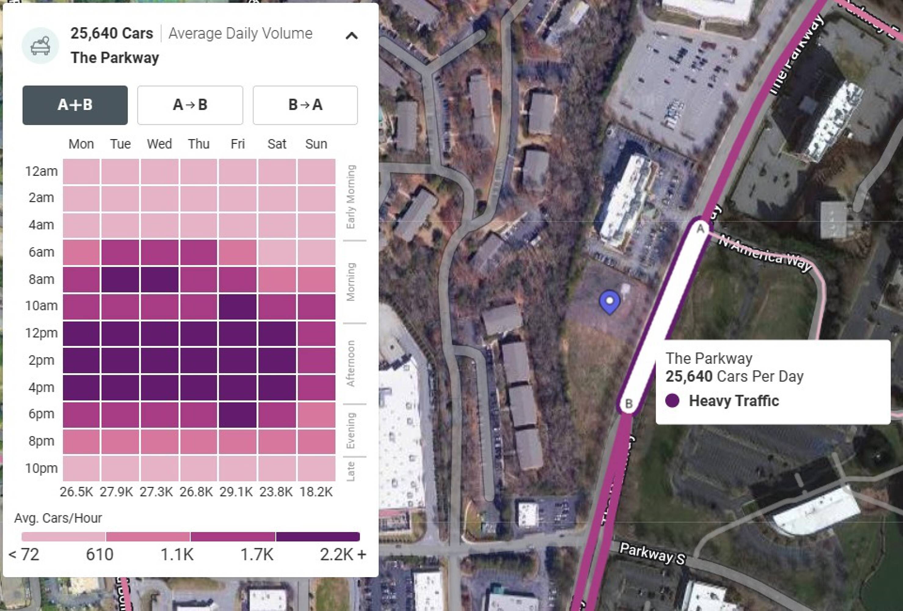Viewport: 903px width, 611px height.
Task: Click the car traffic icon beside 25,640 Cars
Action: tap(40, 46)
